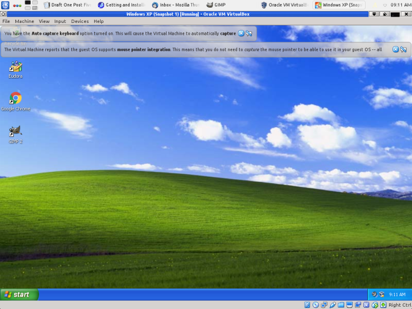The image size is (412, 309).
Task: Click the display status icon
Action: click(x=349, y=305)
